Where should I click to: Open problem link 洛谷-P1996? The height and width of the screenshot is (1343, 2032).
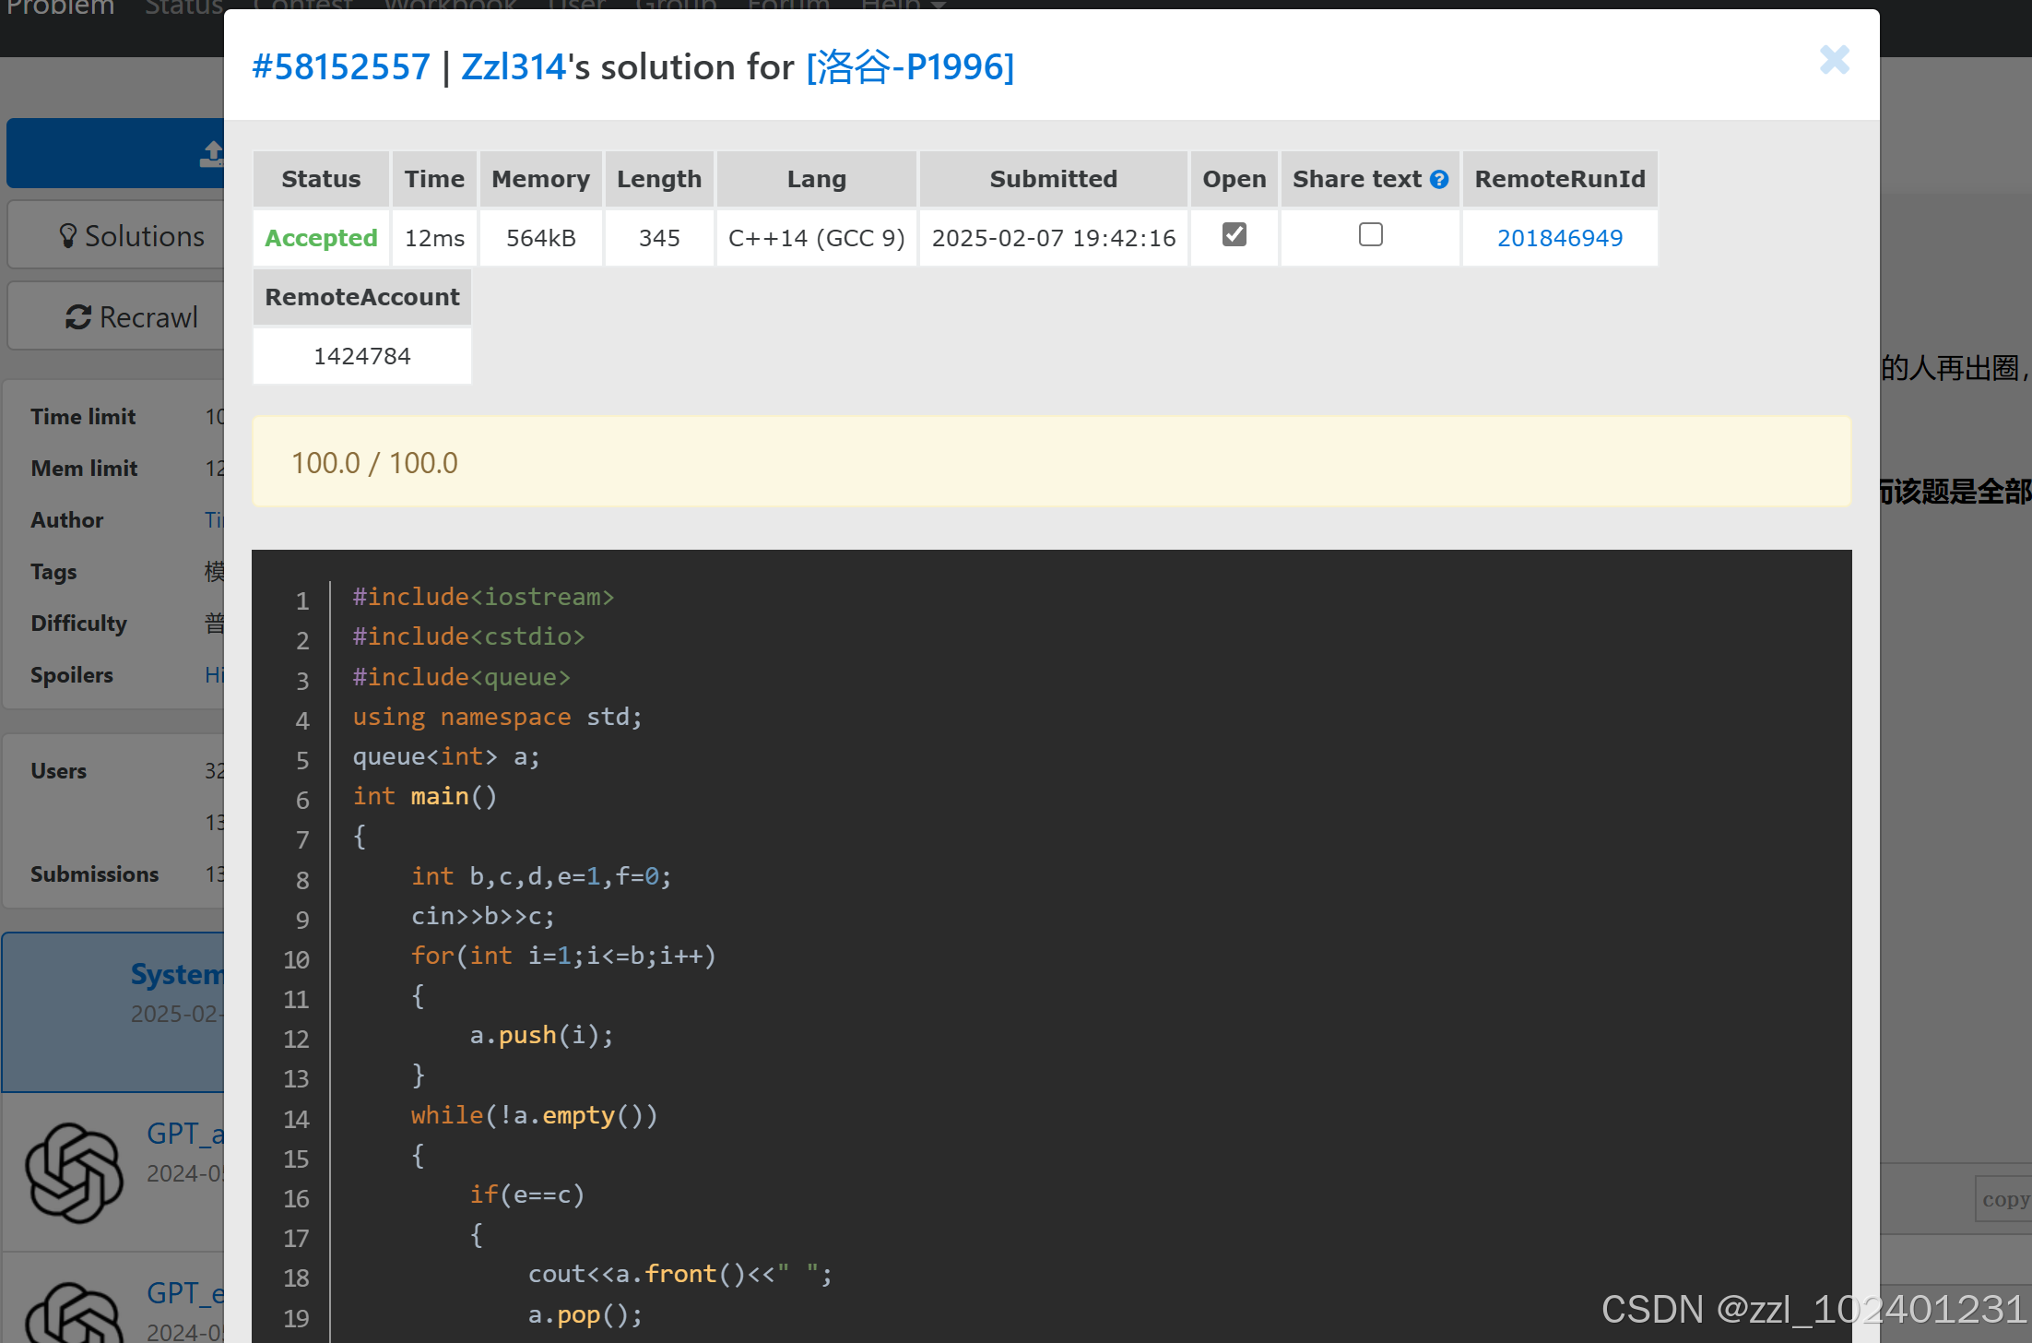point(910,67)
